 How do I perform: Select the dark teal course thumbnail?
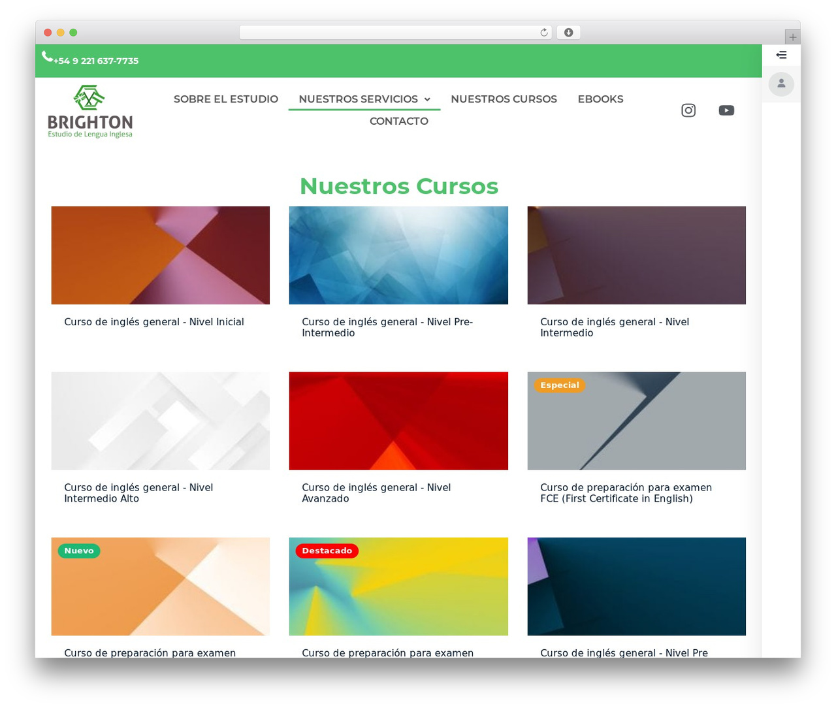coord(637,587)
